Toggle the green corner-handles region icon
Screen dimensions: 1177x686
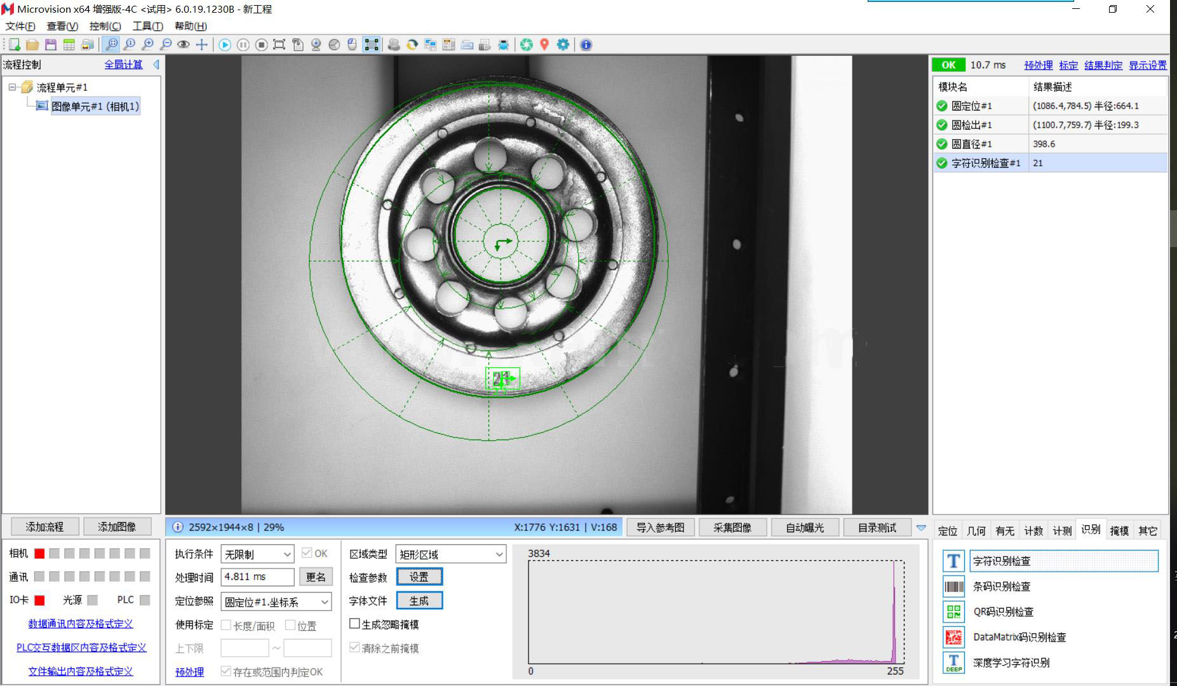[372, 44]
